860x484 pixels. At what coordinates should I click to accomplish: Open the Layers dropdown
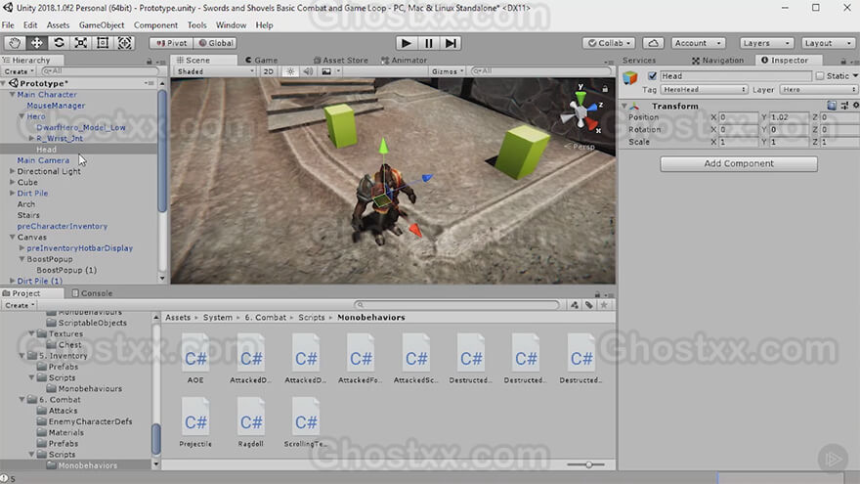click(x=765, y=43)
